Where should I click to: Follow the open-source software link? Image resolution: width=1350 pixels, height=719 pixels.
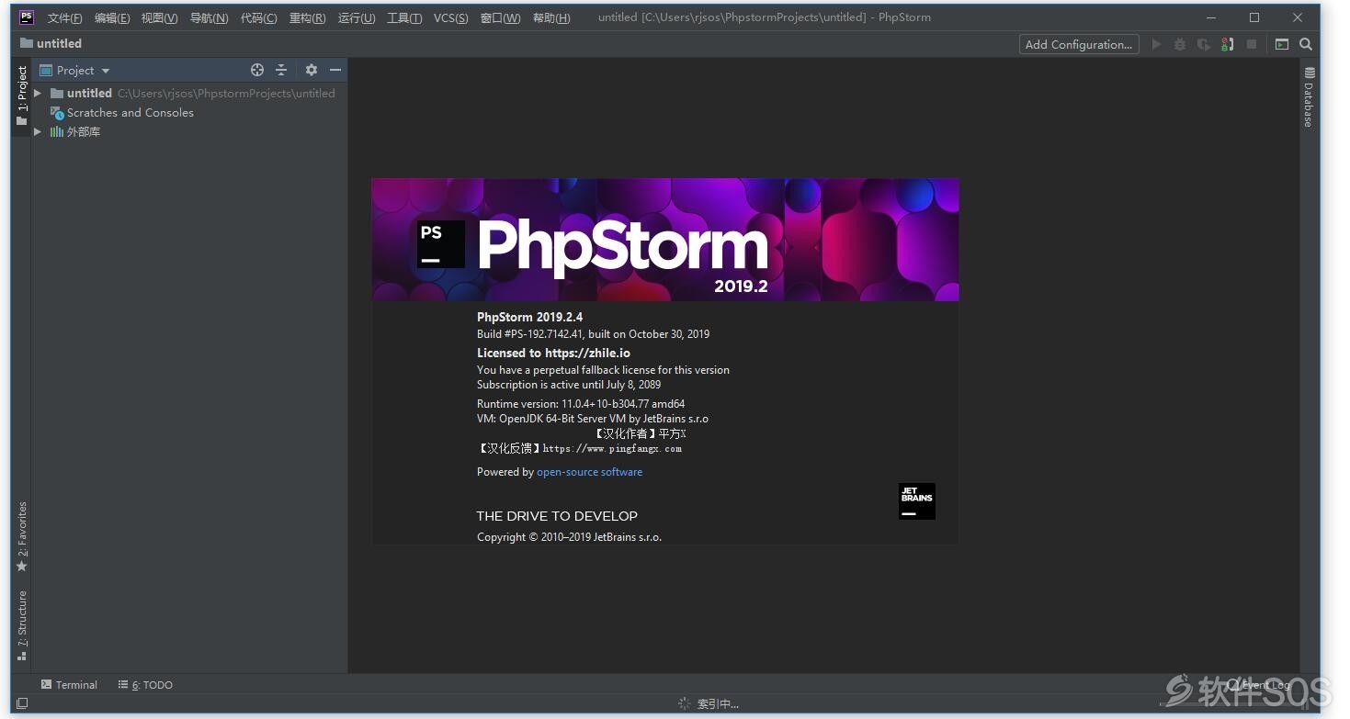(589, 472)
